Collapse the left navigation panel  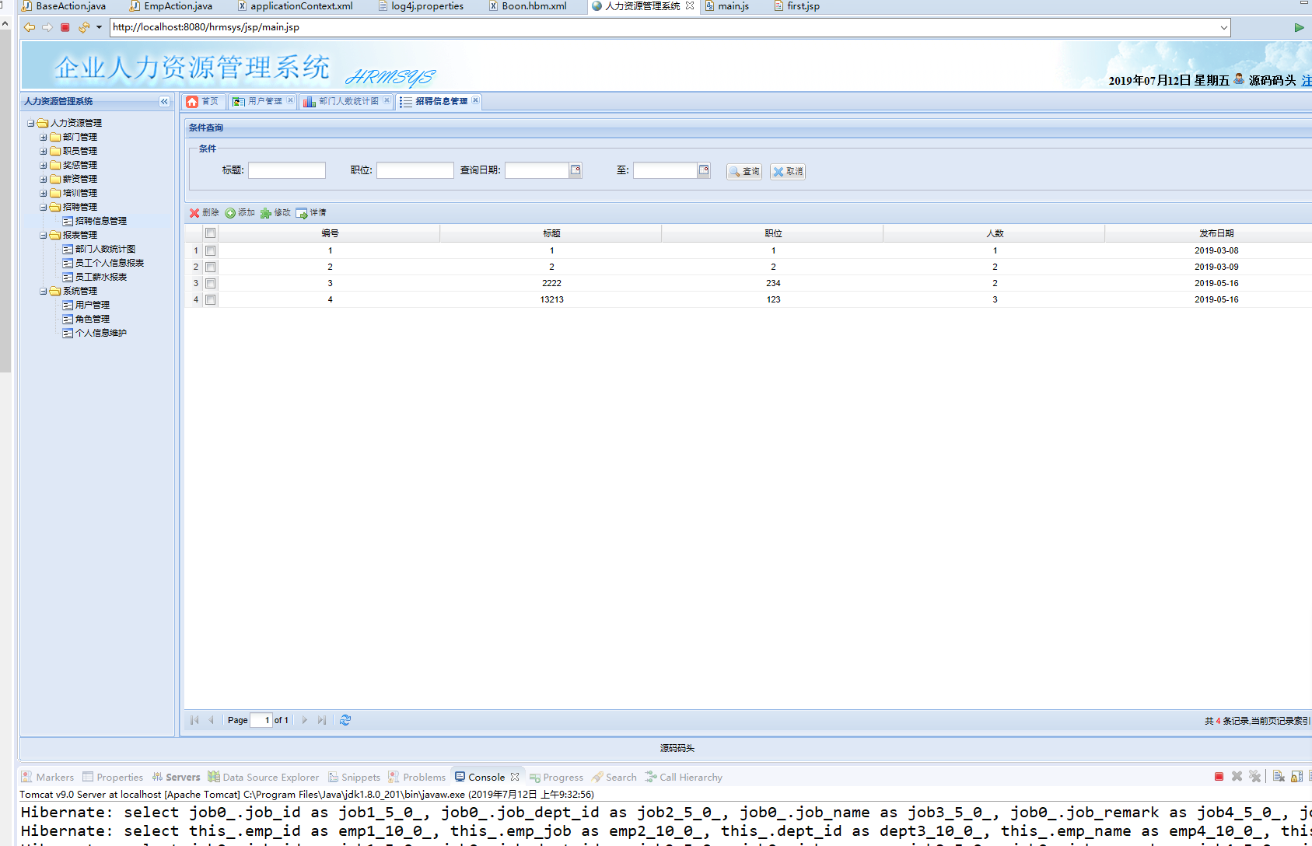164,101
